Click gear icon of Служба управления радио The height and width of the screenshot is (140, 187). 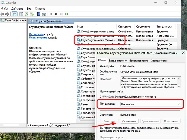[x=78, y=31]
